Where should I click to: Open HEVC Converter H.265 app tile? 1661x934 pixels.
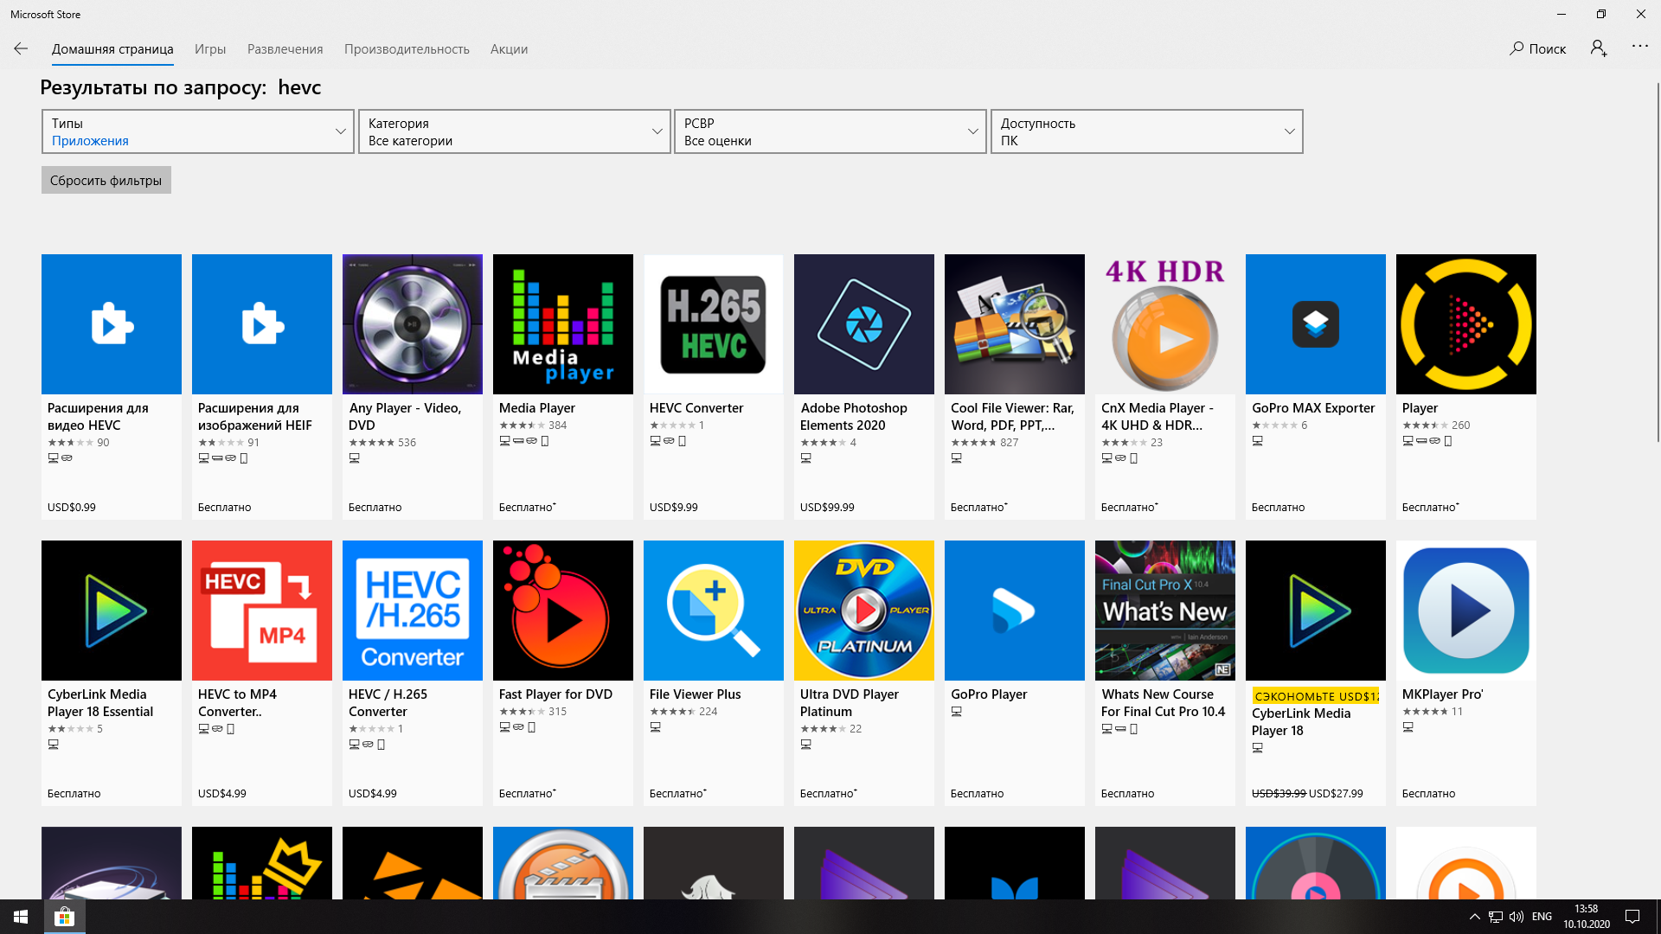[713, 324]
